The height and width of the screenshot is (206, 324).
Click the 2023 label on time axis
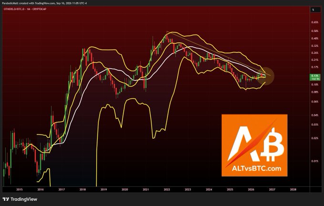[x=188, y=190]
